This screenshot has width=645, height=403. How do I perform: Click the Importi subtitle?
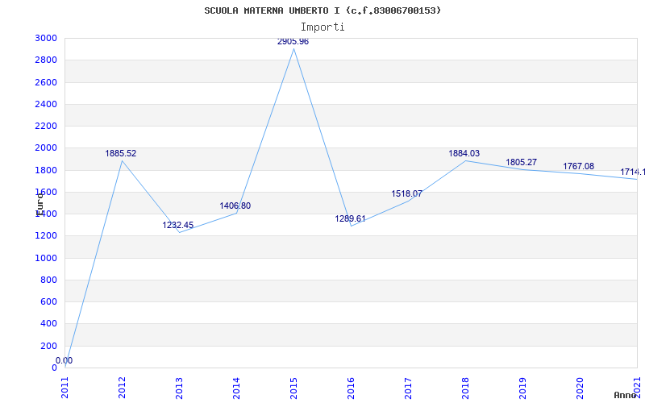pos(322,27)
